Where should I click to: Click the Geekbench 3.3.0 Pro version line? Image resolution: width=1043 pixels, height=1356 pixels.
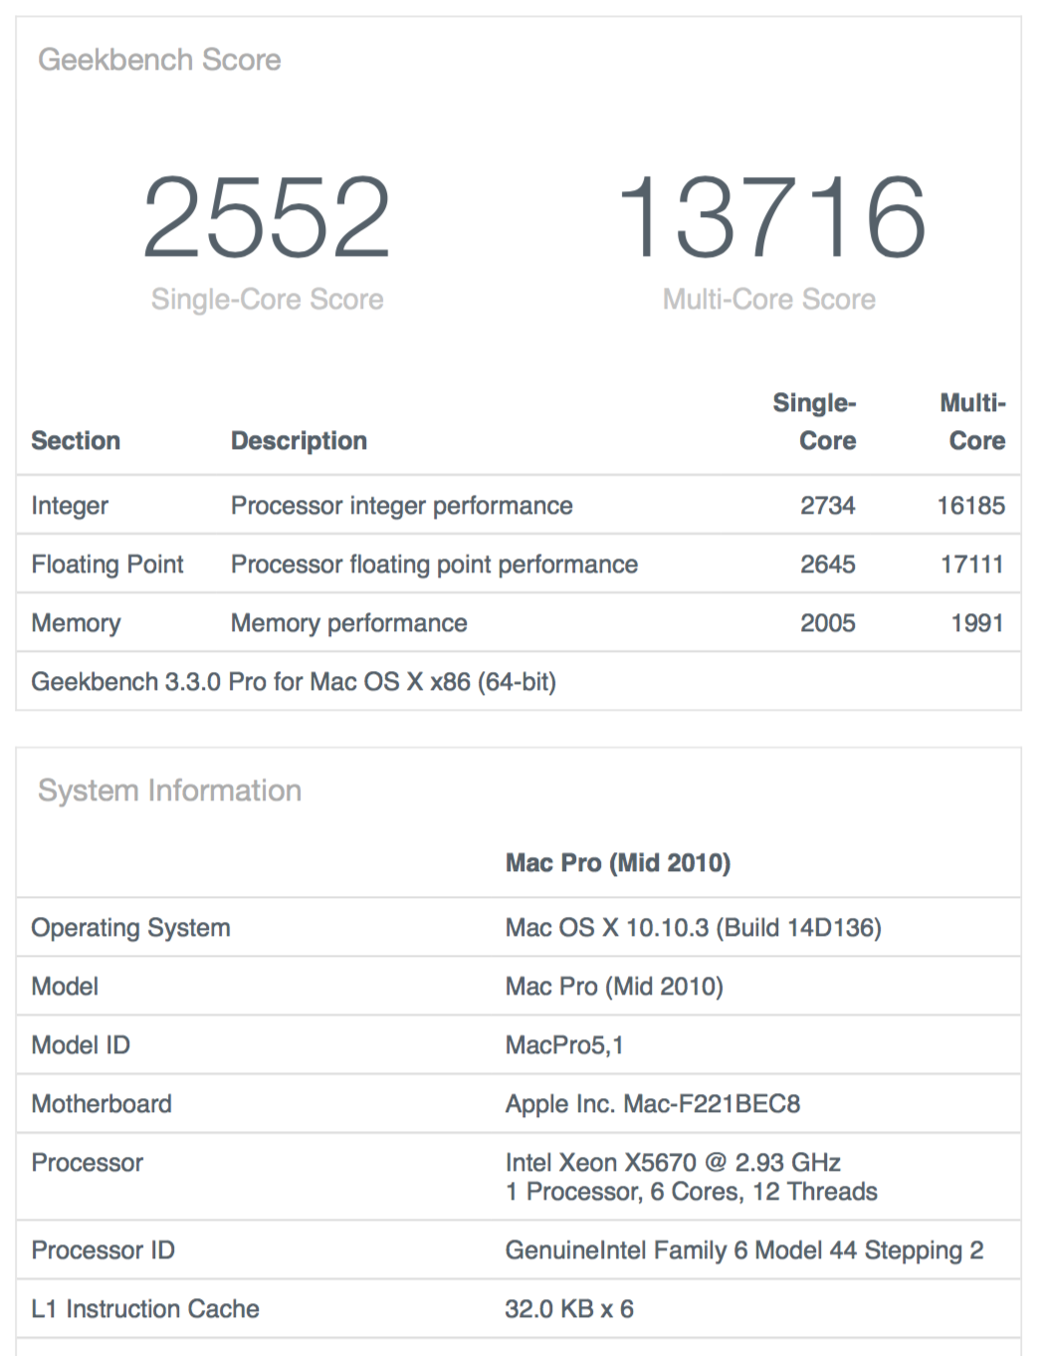point(294,682)
